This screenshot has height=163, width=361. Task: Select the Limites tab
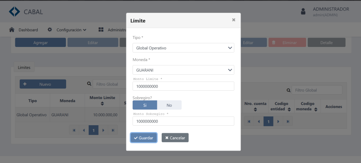[x=24, y=67]
